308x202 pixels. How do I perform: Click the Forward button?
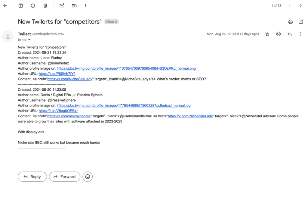click(65, 177)
